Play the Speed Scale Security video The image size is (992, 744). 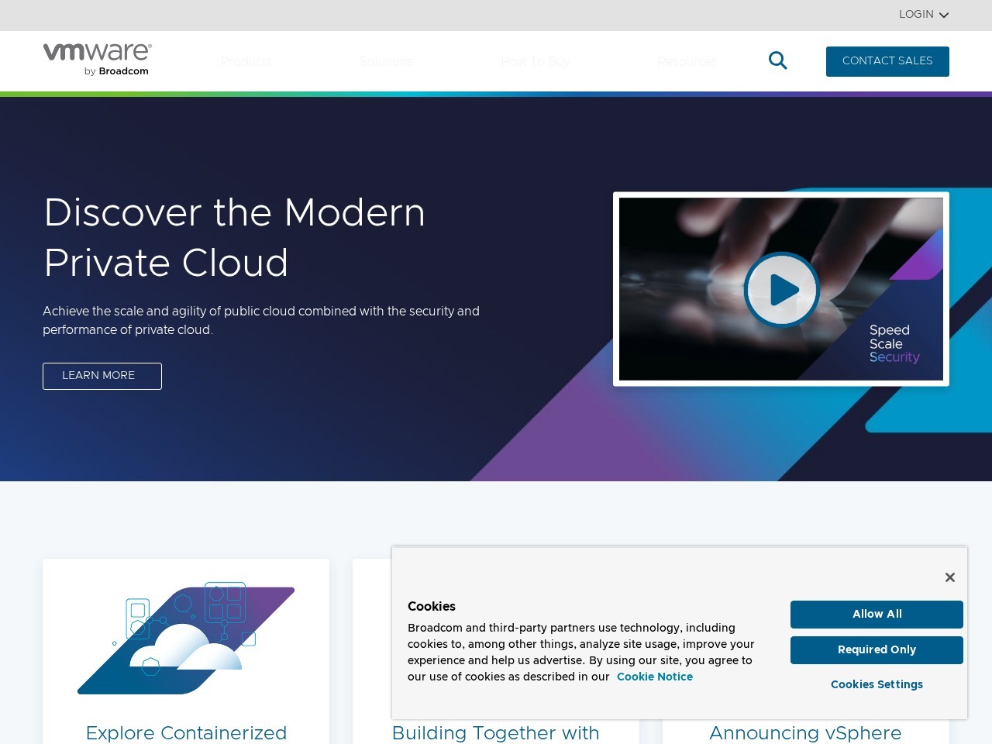point(782,289)
